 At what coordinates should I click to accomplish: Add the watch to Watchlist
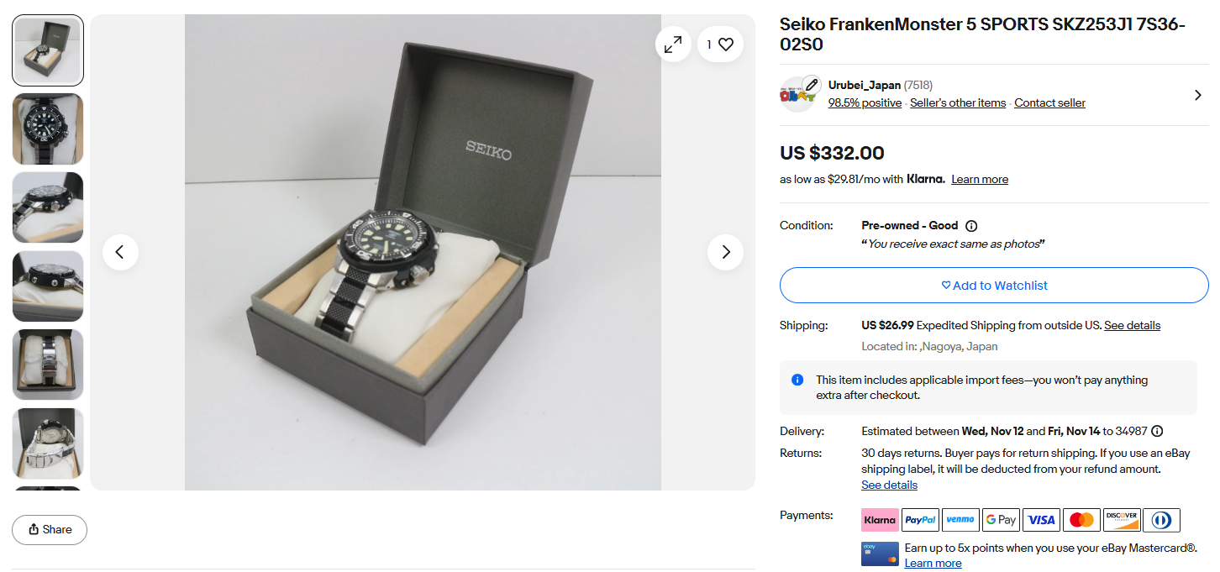tap(994, 286)
